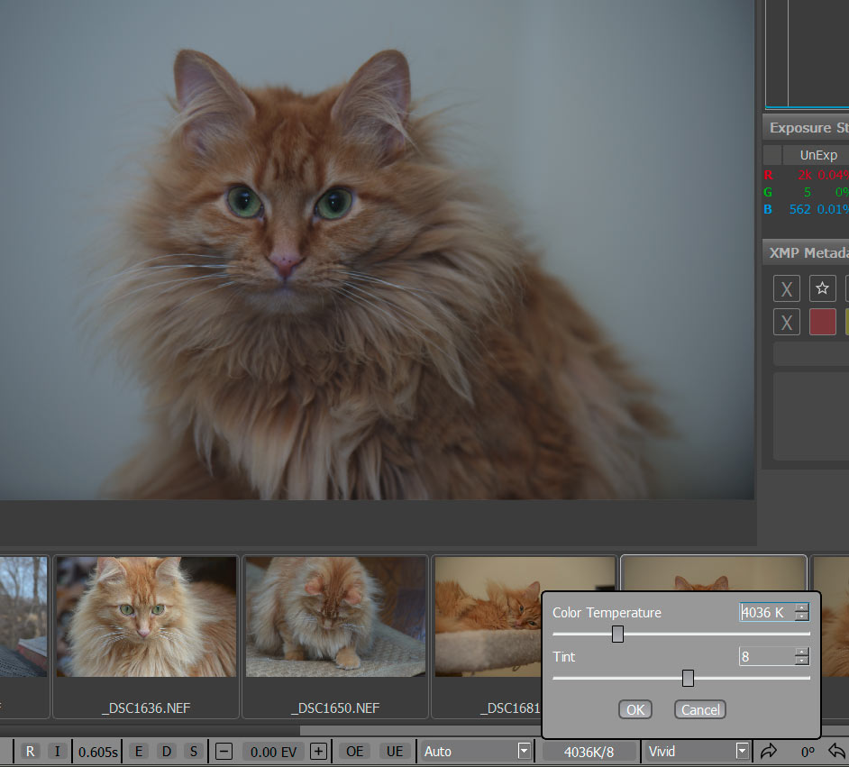
Task: Click the D button in bottom toolbar
Action: coord(166,751)
